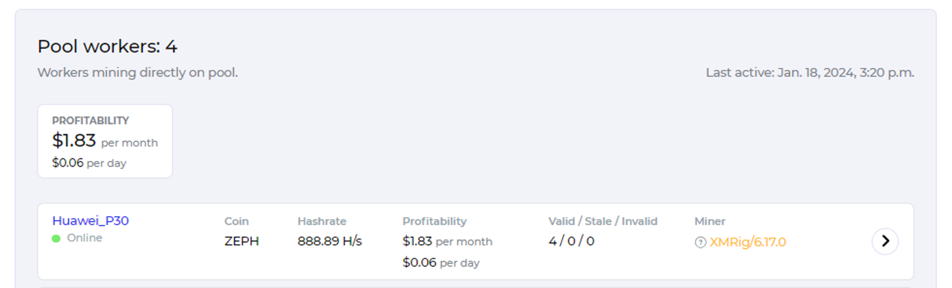Open the Huawei_P30 worker link
Screen dimensions: 952x288
[90, 221]
